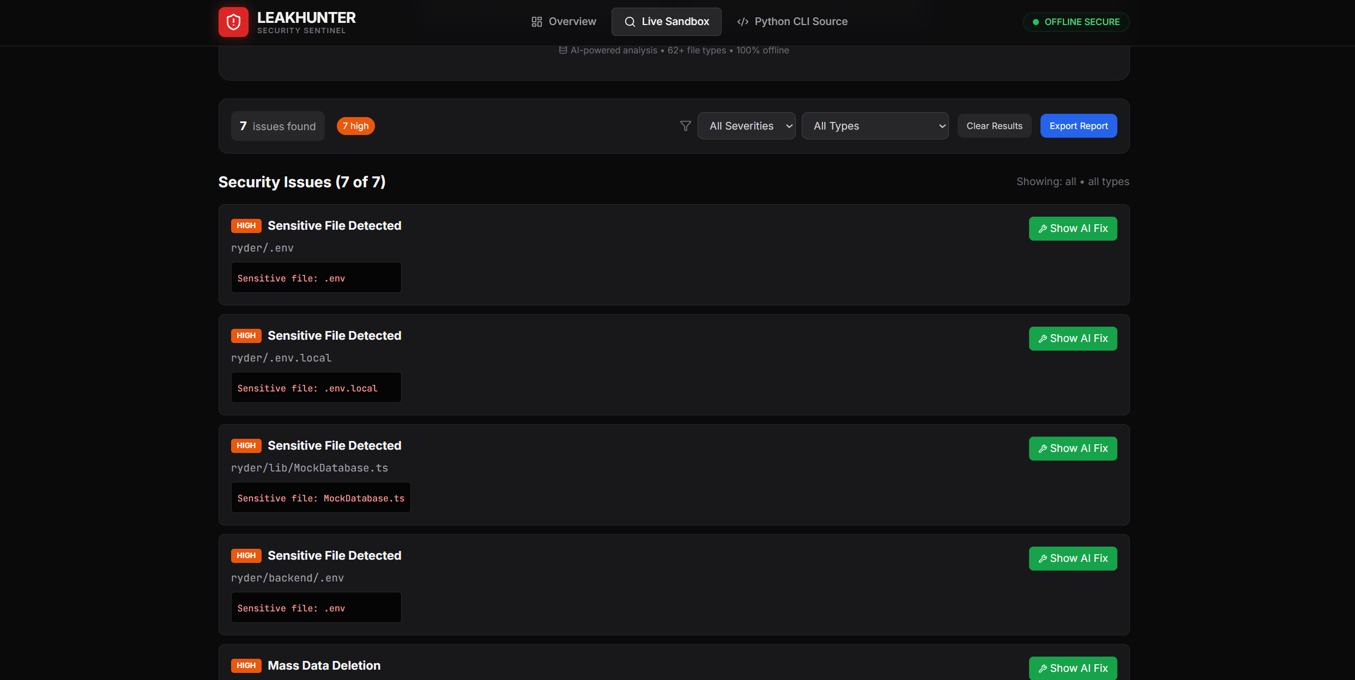Screen dimensions: 1355x680
Task: Click the 'Showing: all • all types' label
Action: (1073, 181)
